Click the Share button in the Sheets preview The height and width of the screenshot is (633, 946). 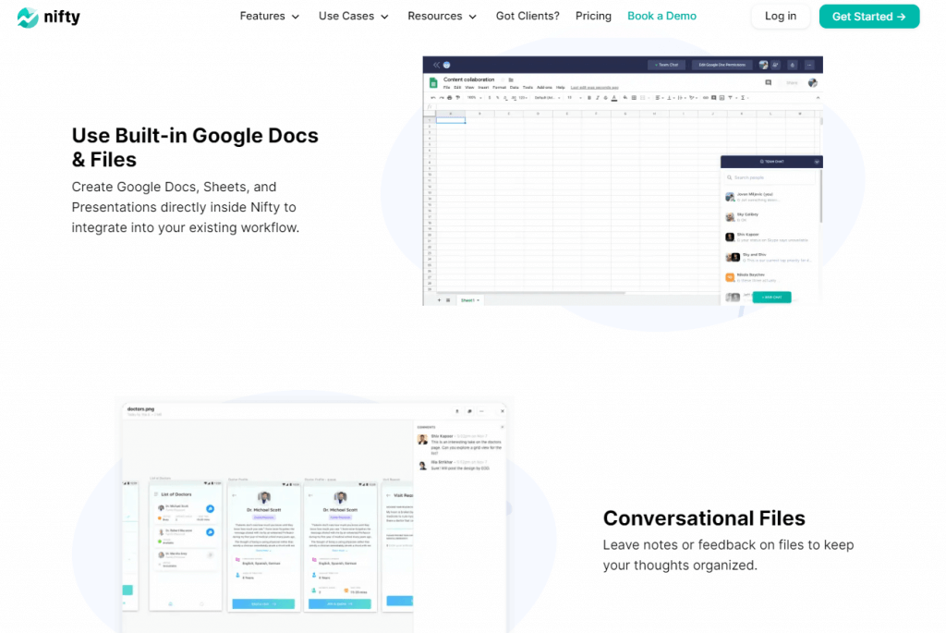coord(791,82)
